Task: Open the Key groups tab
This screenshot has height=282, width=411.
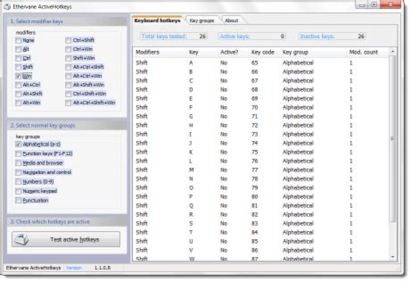Action: (x=202, y=21)
